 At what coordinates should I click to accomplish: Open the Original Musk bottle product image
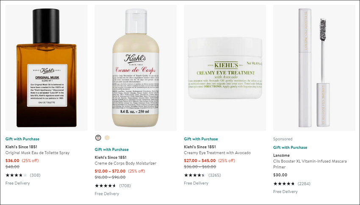tap(47, 68)
